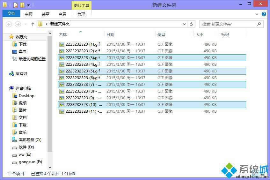
Task: Open the recent locations dropdown arrow
Action: 26,24
